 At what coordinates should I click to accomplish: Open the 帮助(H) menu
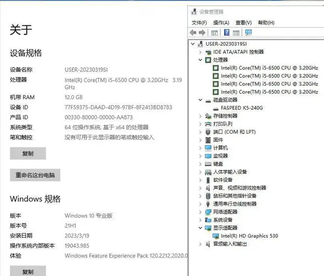[x=266, y=22]
